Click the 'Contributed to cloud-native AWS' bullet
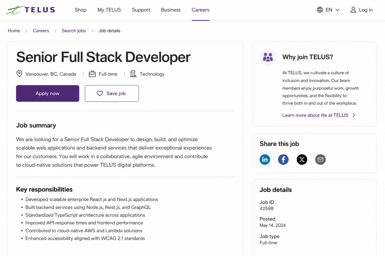The image size is (385, 256). tap(84, 230)
